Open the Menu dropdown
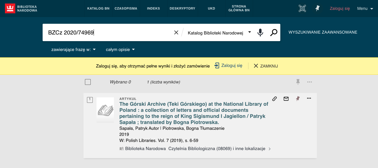 (365, 8)
